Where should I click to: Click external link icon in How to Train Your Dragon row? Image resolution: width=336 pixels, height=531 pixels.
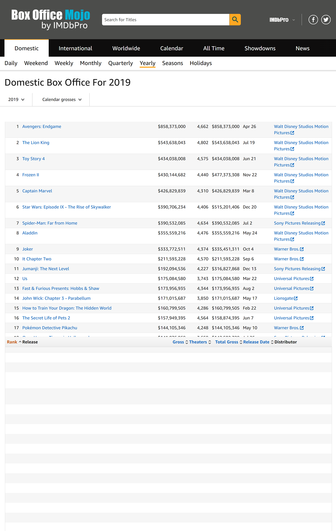[x=312, y=308]
